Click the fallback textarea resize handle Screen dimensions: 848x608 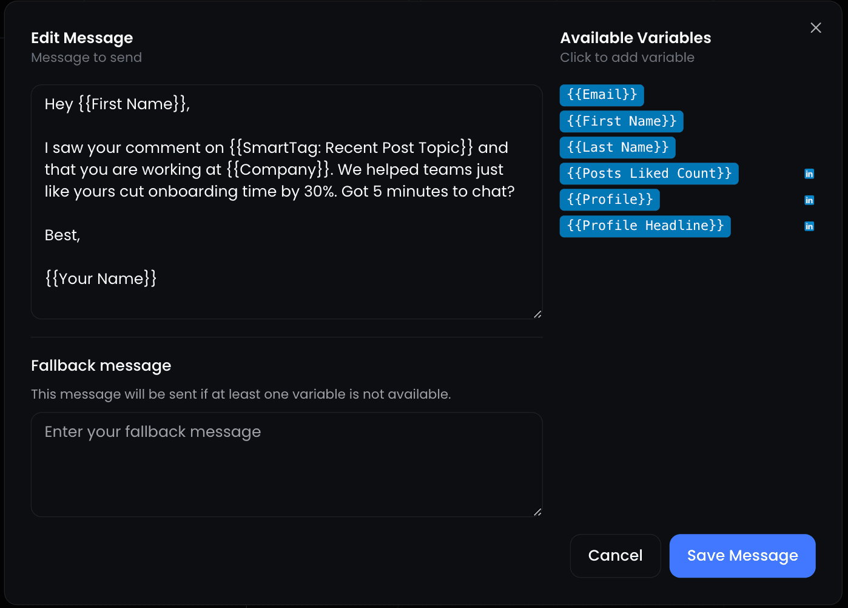coord(537,512)
